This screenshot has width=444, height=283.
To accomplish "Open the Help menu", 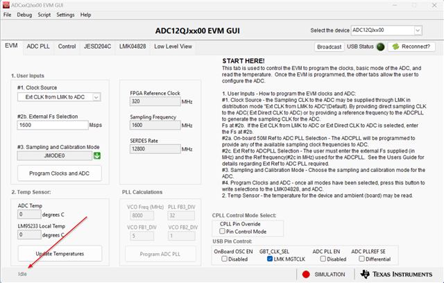I will [x=85, y=15].
